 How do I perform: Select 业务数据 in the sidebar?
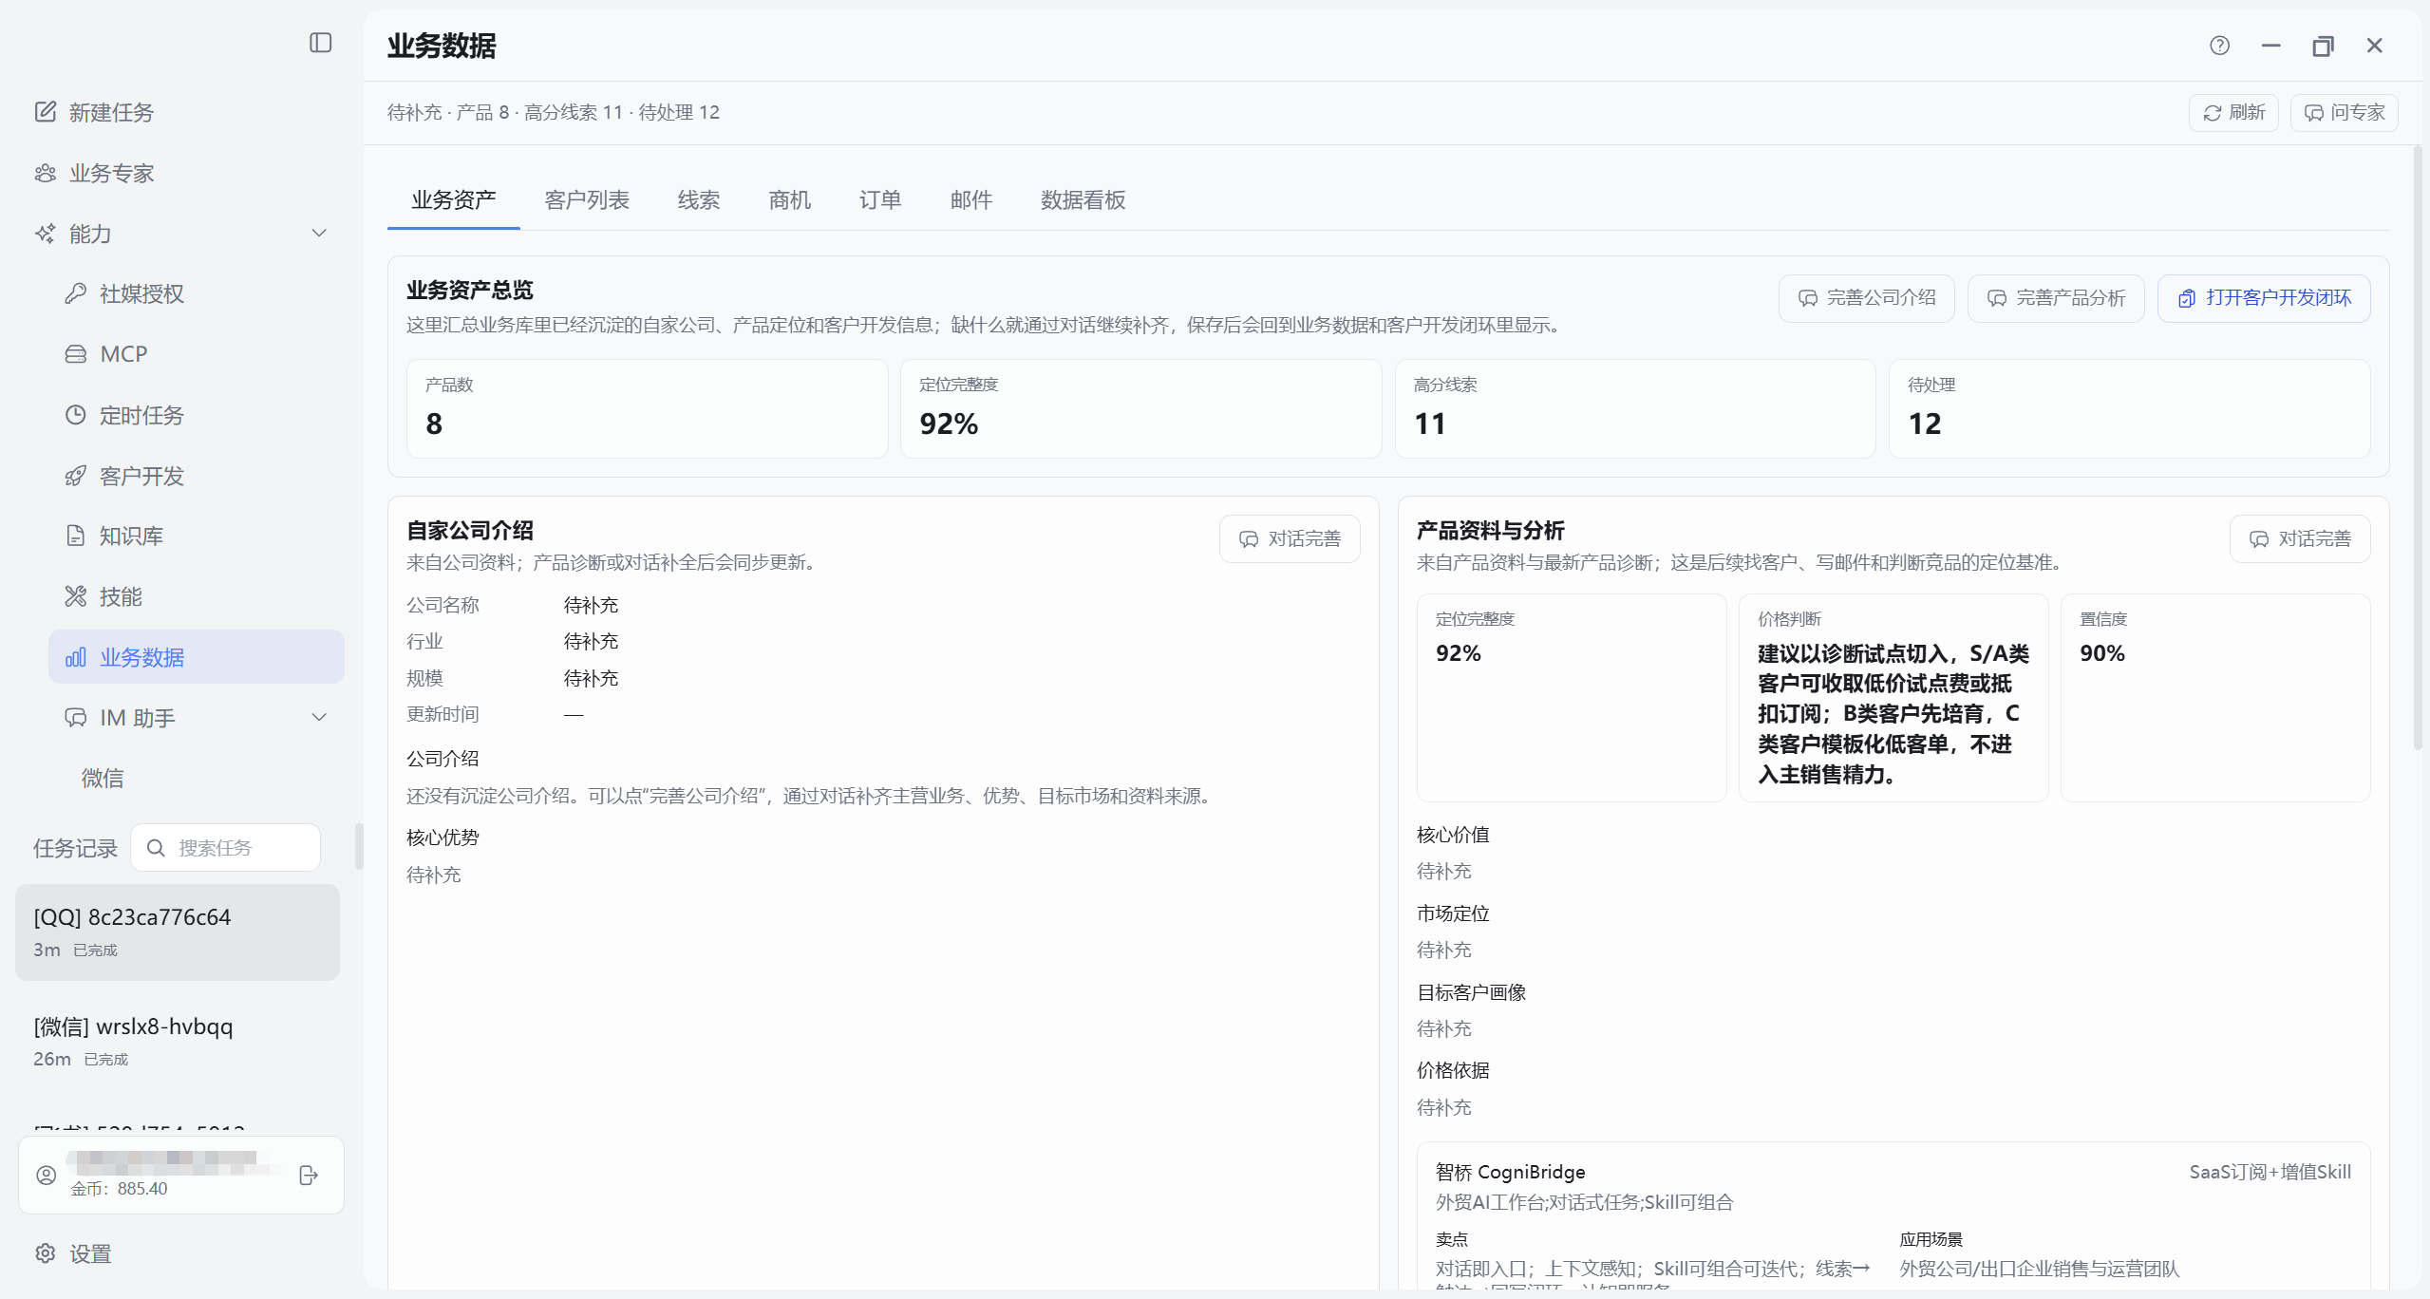[197, 657]
